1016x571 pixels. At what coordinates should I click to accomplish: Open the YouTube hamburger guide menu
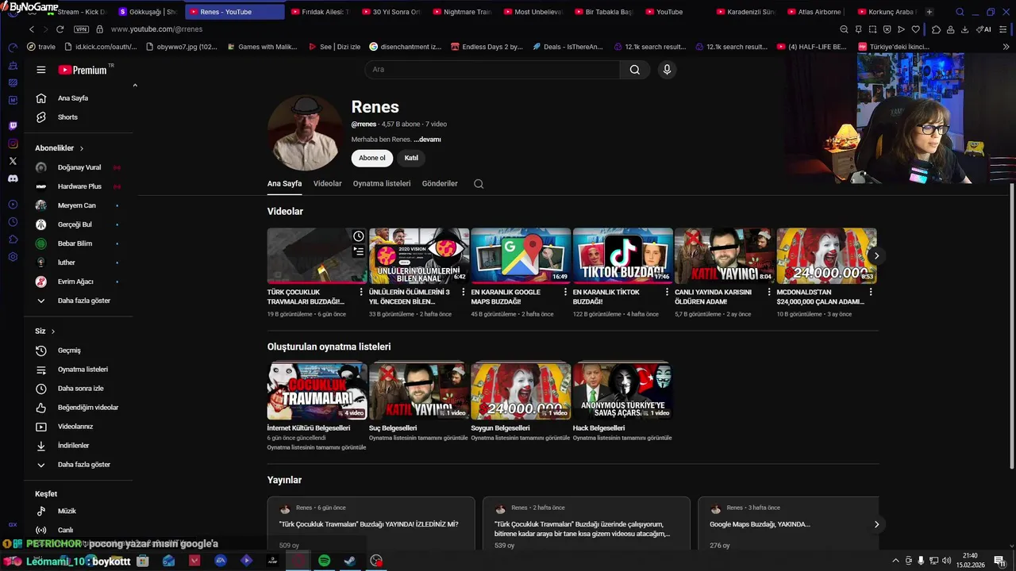pyautogui.click(x=40, y=70)
